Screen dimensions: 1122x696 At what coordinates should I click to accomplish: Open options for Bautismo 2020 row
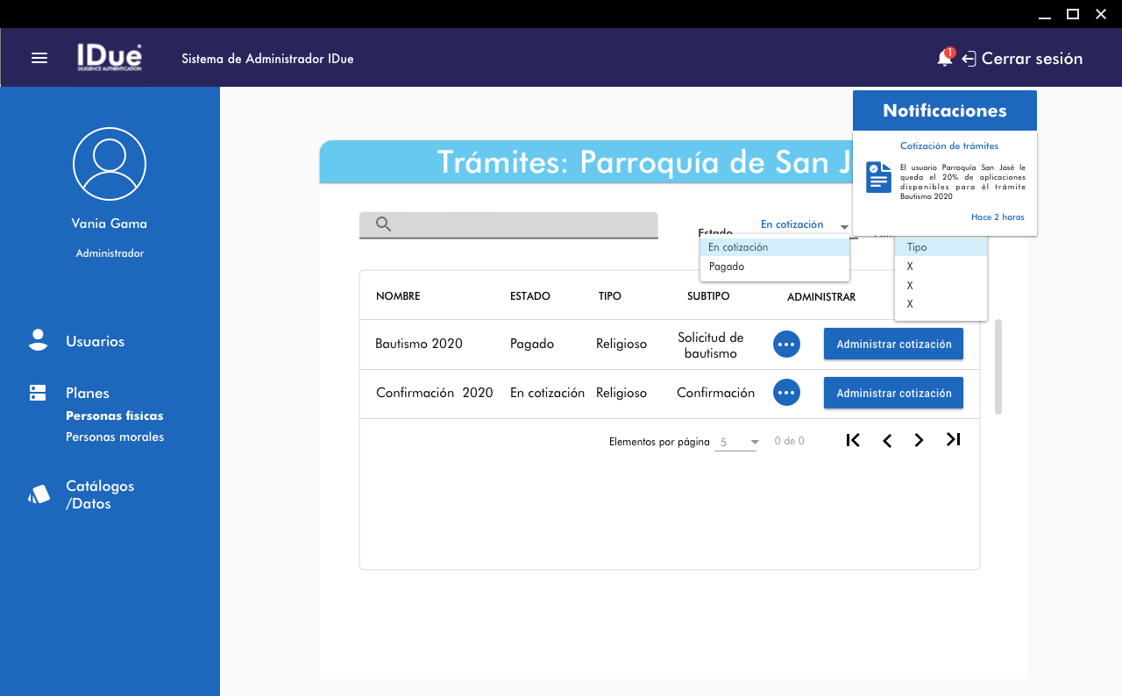click(786, 344)
